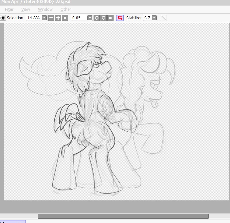Click the Stabilizer value S-7
Viewport: 230px width, 223px height.
tap(147, 18)
